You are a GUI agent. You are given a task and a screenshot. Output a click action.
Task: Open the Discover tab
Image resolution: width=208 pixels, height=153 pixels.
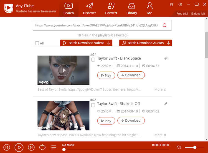[89, 9]
